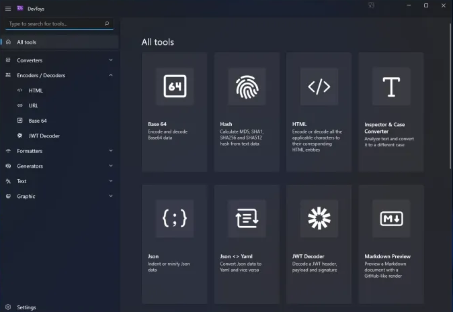Click the JWT Decoder card's starburst icon
This screenshot has width=453, height=312.
[x=319, y=218]
